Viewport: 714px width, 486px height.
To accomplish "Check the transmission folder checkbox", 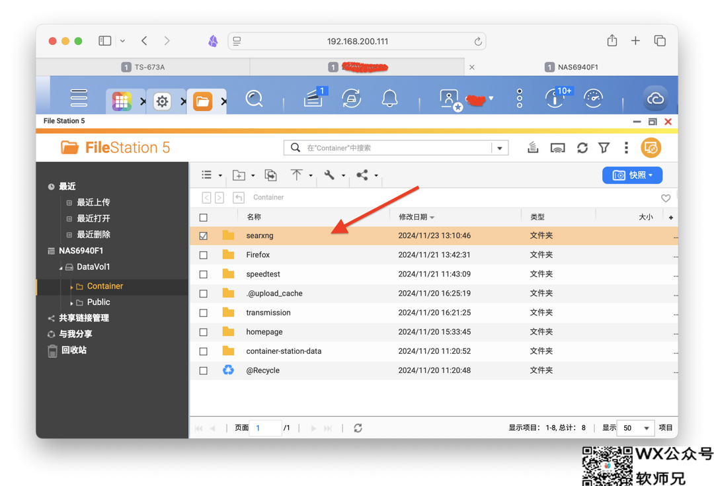I will point(204,313).
